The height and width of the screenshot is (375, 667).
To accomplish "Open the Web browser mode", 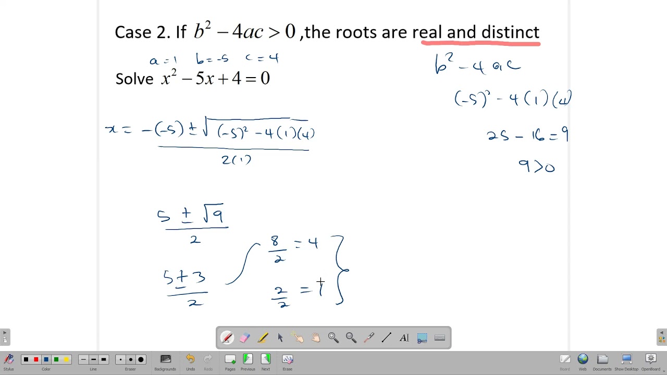I will pyautogui.click(x=583, y=361).
